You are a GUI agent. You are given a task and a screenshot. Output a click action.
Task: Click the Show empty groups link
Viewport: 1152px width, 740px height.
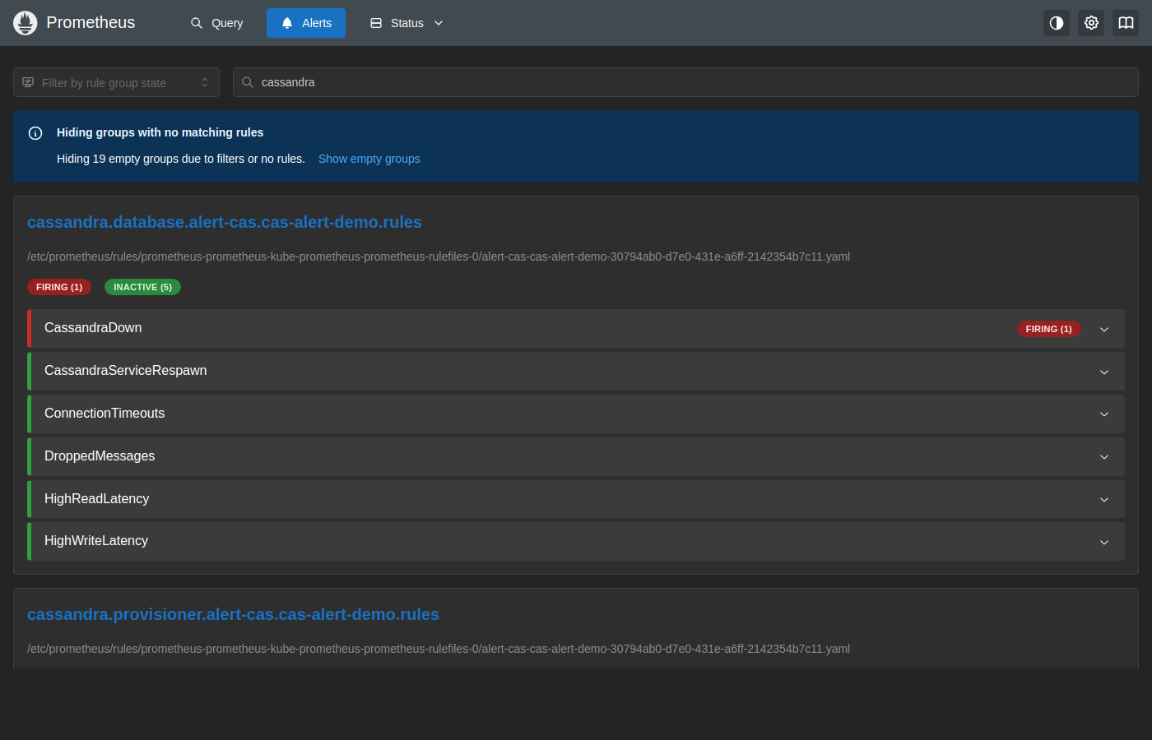coord(369,159)
